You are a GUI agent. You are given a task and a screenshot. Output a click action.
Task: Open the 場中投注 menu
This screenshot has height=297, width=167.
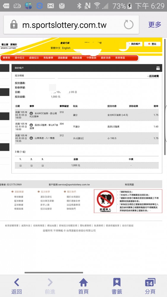20,58
